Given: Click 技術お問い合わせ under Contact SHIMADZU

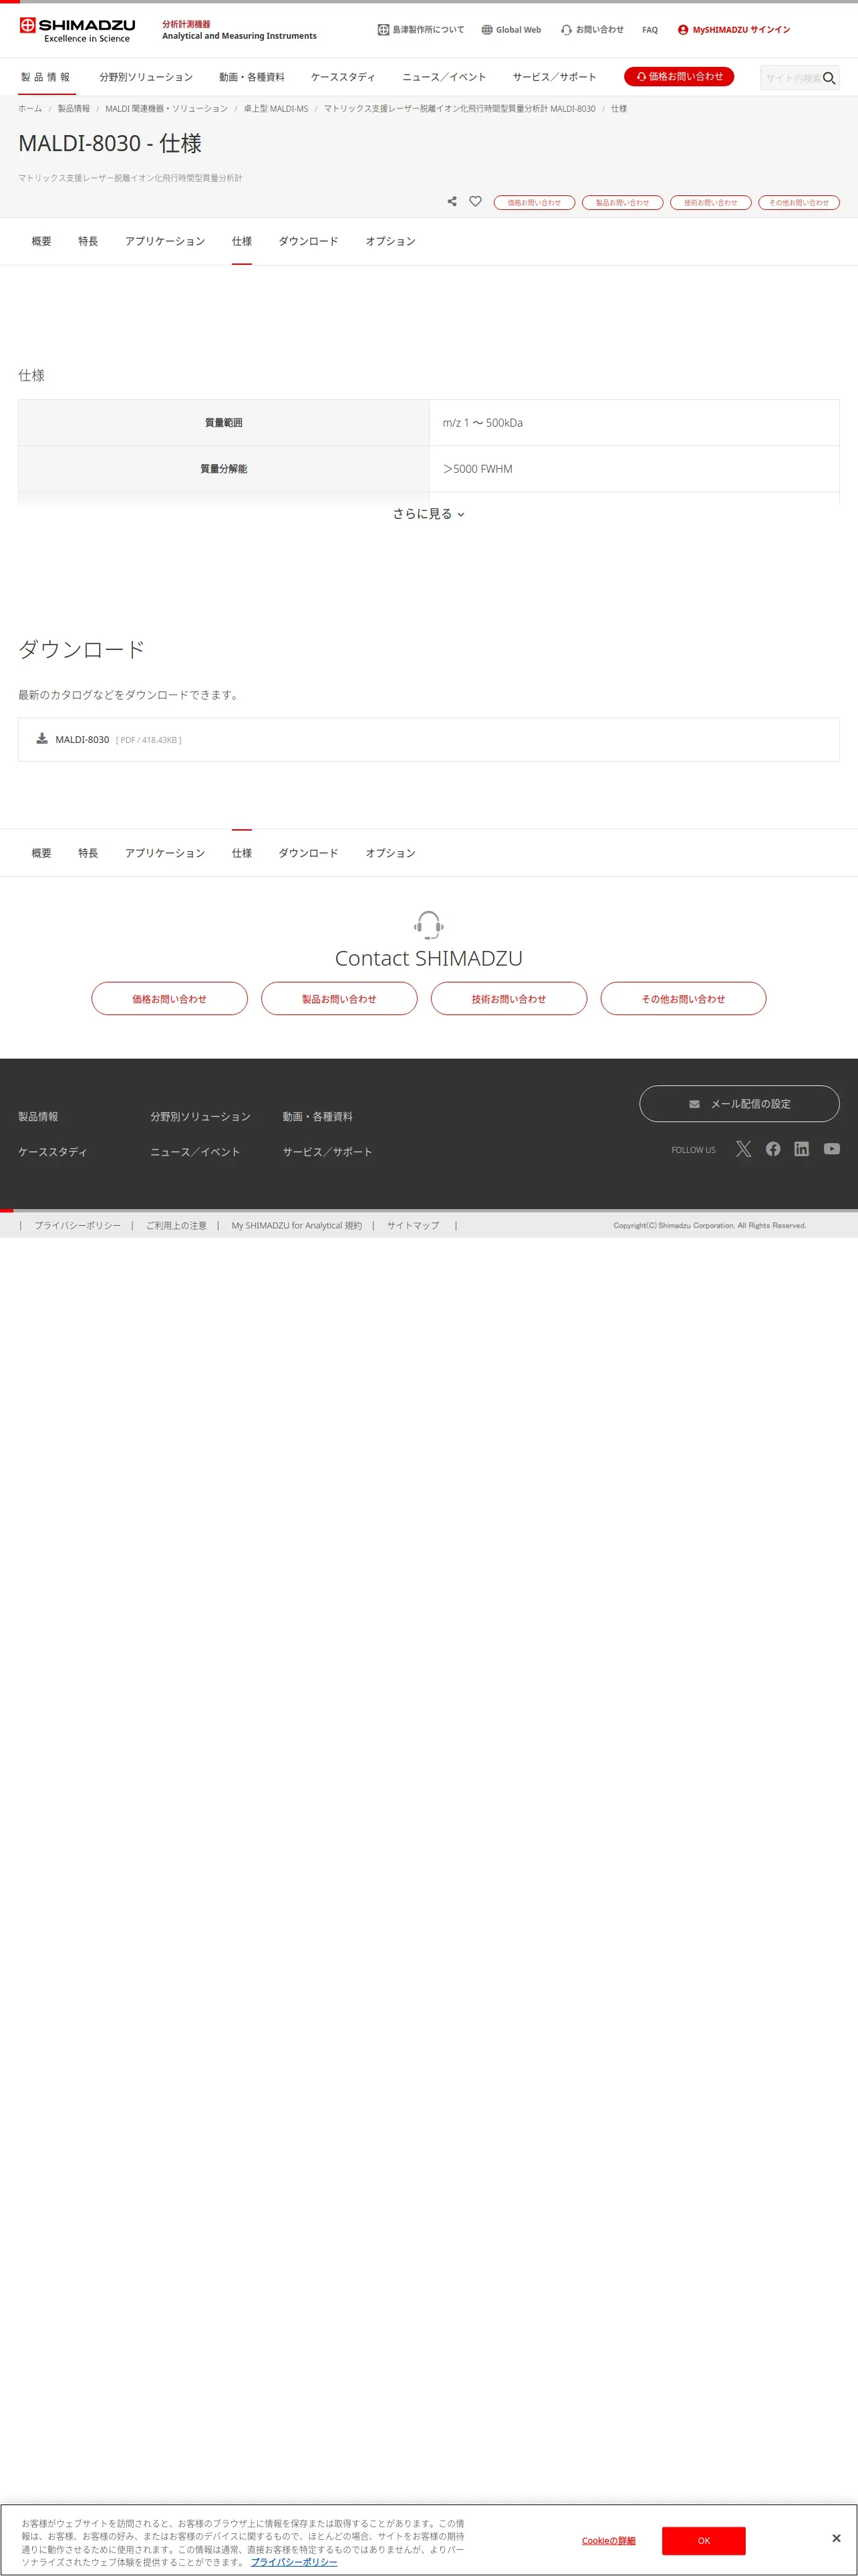Looking at the screenshot, I should pyautogui.click(x=509, y=998).
